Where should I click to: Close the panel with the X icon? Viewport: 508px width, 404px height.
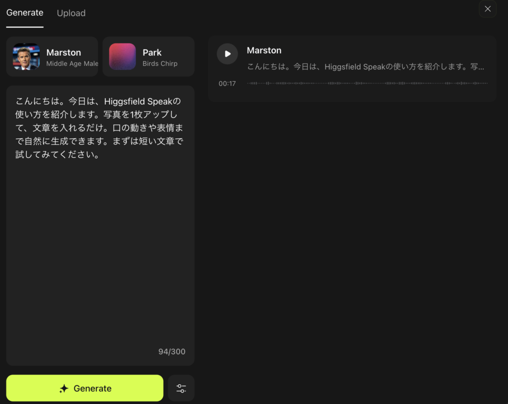point(487,9)
